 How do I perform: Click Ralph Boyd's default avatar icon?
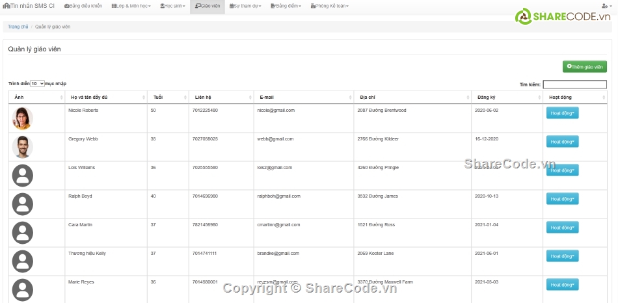click(x=23, y=204)
